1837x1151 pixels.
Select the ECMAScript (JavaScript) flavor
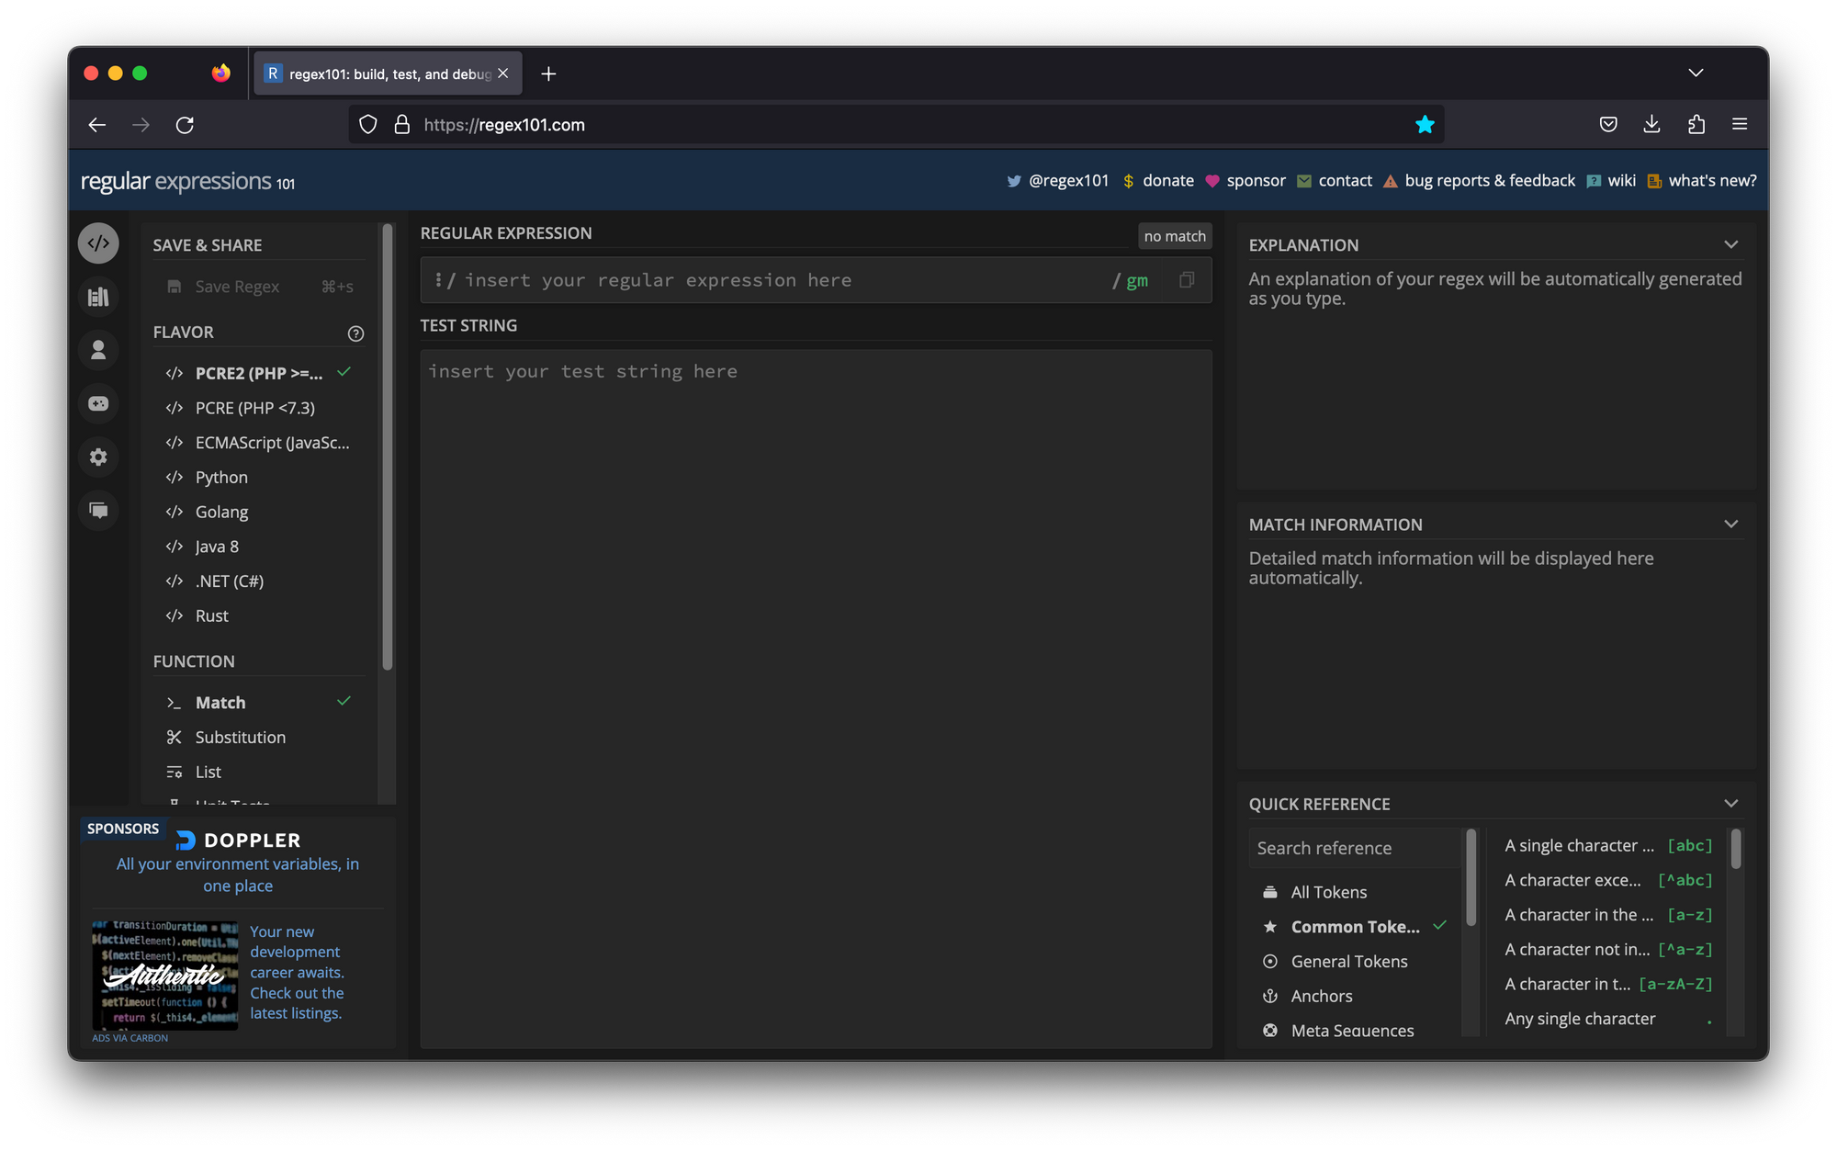259,443
